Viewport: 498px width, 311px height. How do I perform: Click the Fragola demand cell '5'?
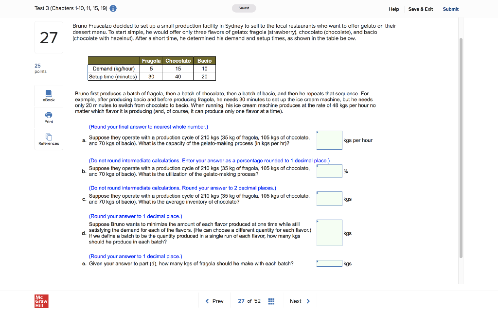(151, 69)
